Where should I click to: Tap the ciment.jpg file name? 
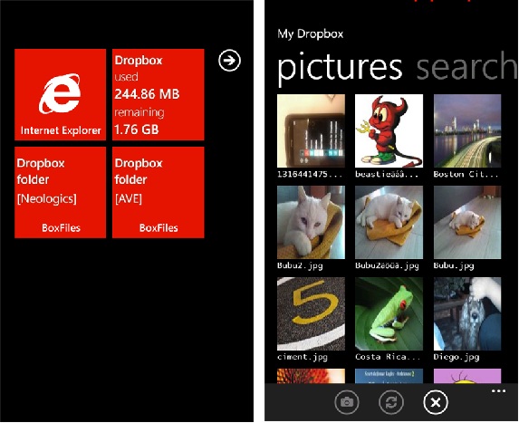click(303, 357)
